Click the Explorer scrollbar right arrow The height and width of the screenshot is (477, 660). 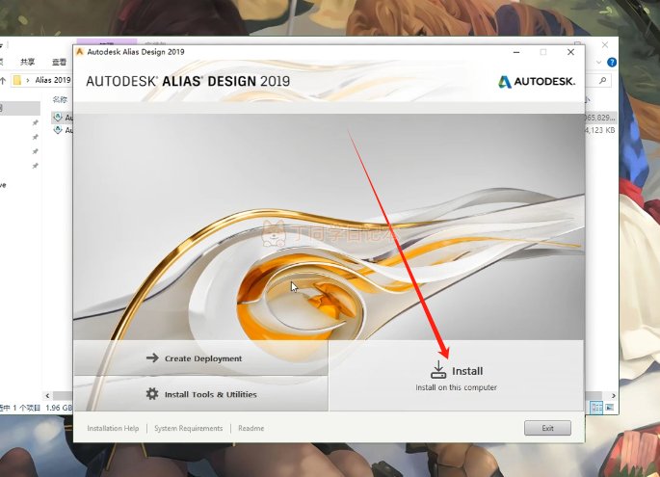pyautogui.click(x=614, y=396)
